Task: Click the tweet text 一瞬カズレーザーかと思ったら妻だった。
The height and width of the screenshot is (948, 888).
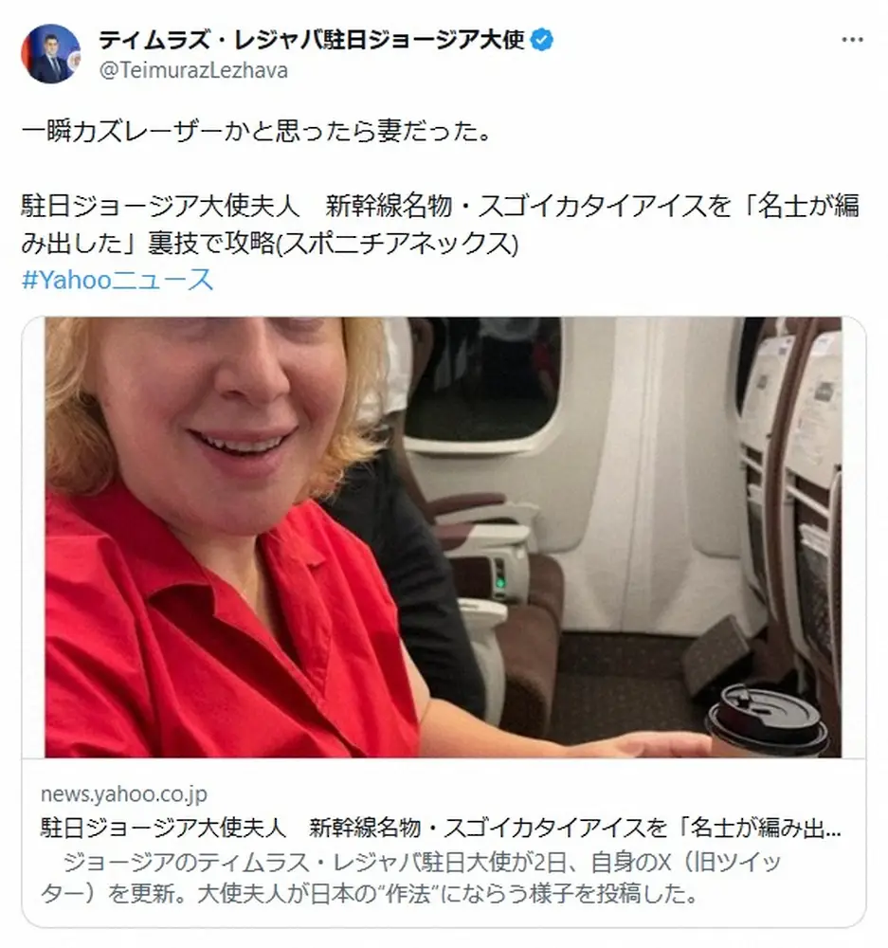Action: [255, 131]
